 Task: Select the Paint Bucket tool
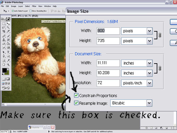point(8,44)
